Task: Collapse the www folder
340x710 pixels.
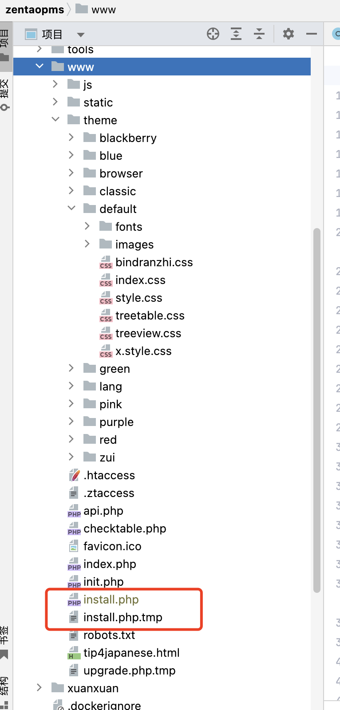Action: [x=40, y=67]
